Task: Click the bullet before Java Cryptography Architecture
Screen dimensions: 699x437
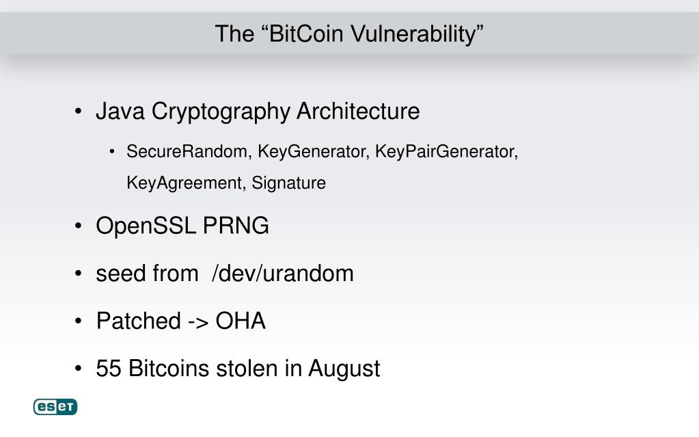Action: (x=79, y=111)
